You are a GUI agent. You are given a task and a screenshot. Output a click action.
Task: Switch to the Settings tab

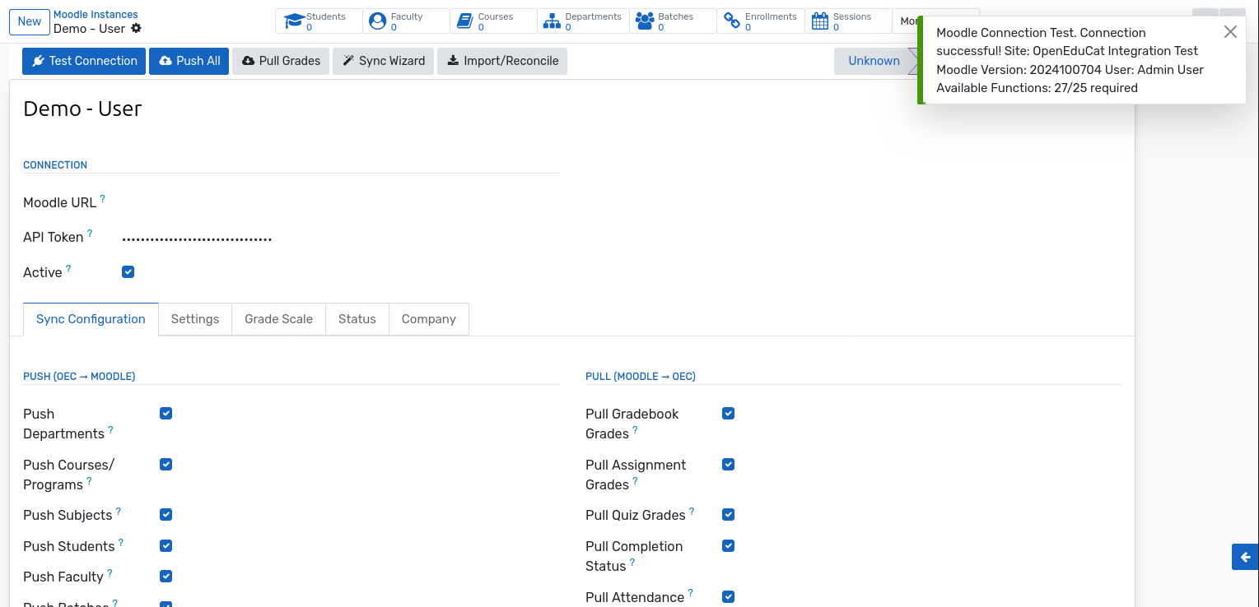(195, 319)
